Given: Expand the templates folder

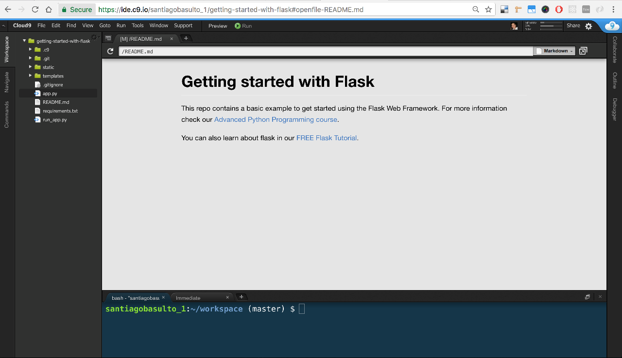Looking at the screenshot, I should coord(30,76).
